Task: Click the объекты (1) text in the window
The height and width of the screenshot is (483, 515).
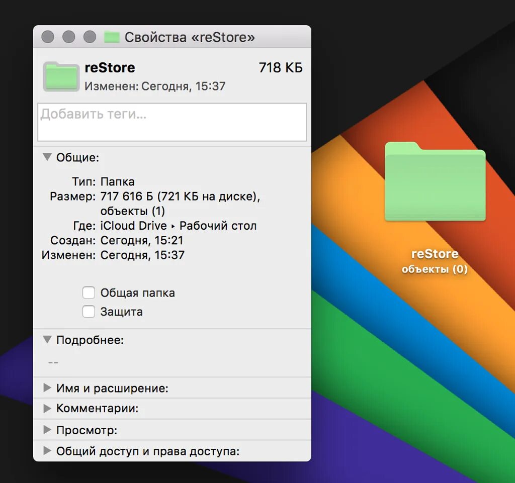Action: click(133, 211)
